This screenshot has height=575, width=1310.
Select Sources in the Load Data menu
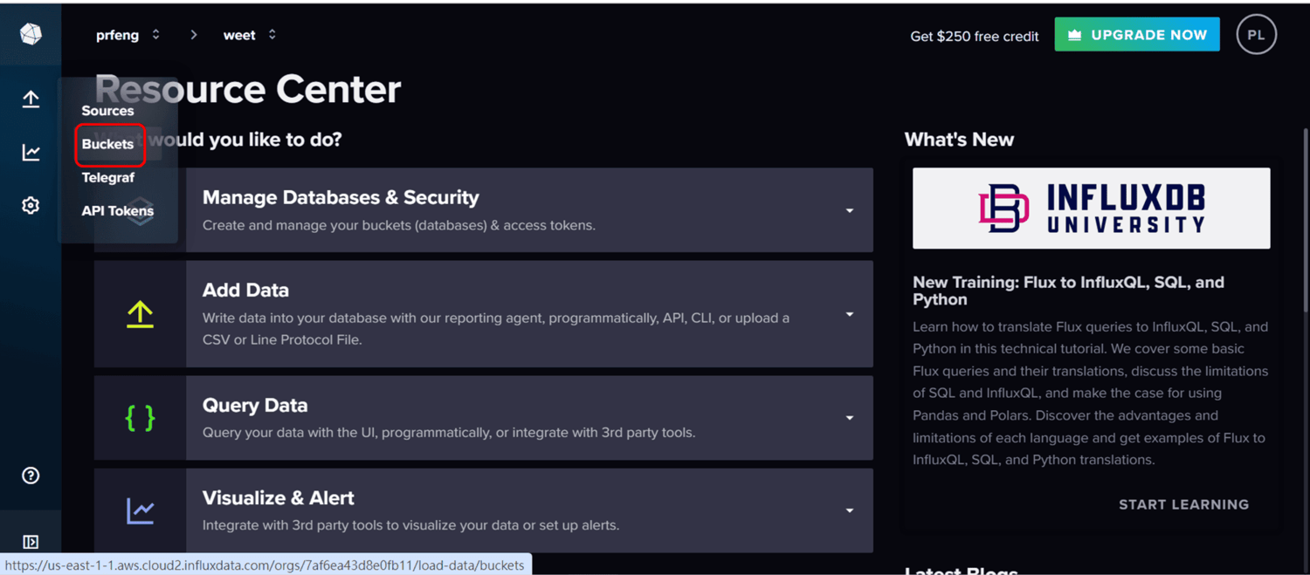point(107,111)
